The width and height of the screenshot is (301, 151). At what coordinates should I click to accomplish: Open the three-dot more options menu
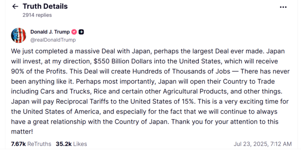pyautogui.click(x=283, y=7)
